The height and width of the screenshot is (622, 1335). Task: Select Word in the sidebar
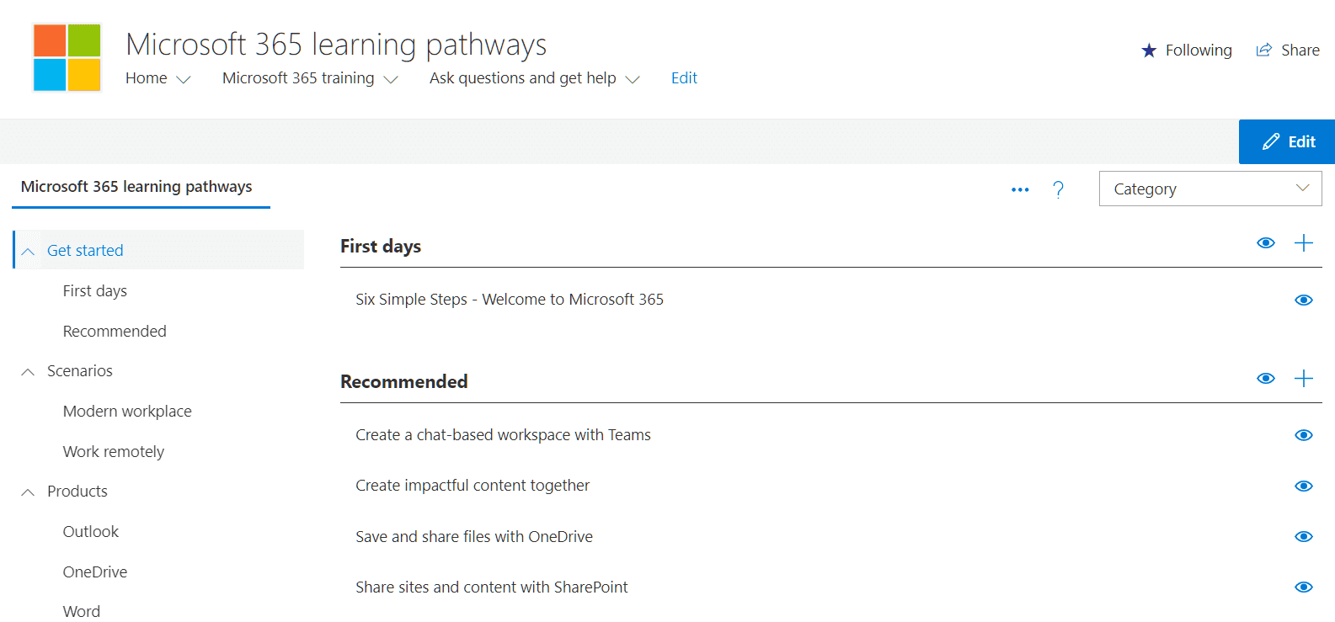tap(82, 612)
